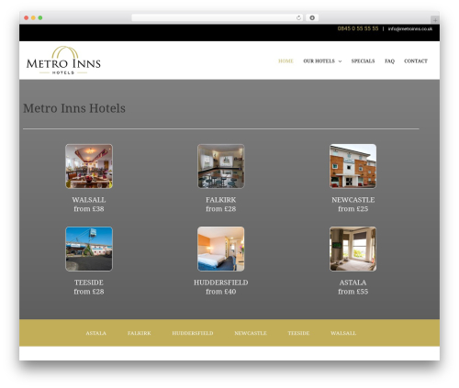Click the green maximize window button
Screen dimensions: 459x388
point(40,17)
